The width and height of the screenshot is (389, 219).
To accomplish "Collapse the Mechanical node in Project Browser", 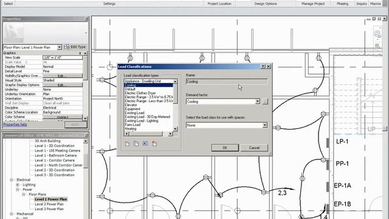I will click(x=12, y=214).
